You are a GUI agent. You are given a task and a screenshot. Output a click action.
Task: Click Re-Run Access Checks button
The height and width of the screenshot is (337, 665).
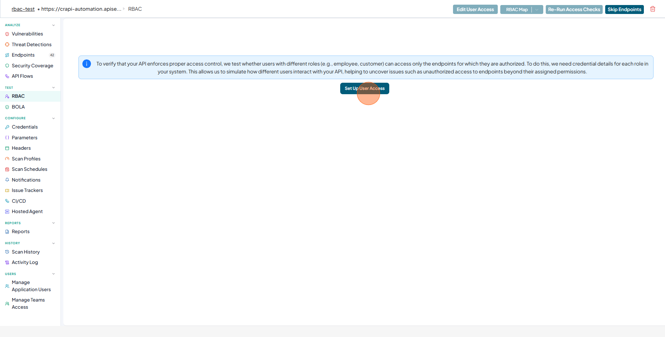574,10
